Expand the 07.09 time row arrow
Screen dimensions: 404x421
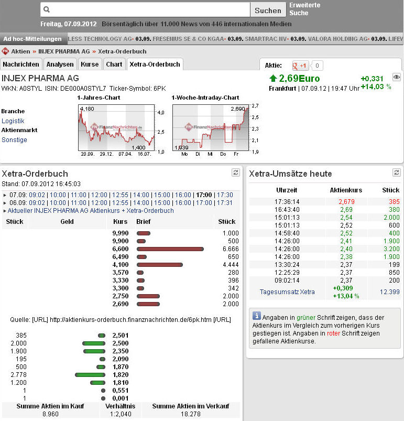pyautogui.click(x=5, y=195)
